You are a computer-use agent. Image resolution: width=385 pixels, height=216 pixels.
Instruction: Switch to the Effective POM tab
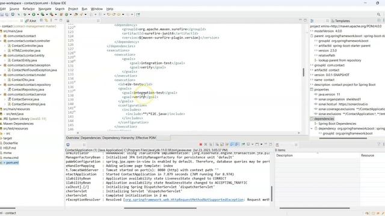[x=146, y=138]
